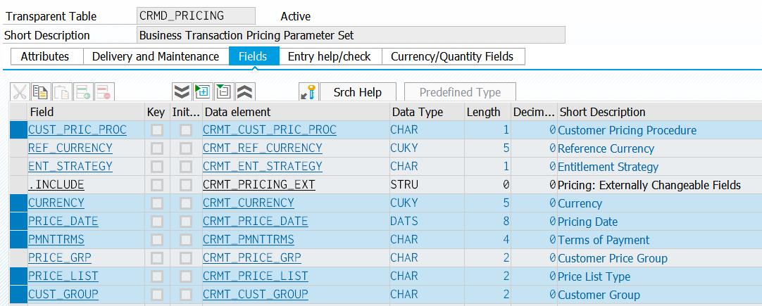Click the Cut (scissors) toolbar icon
Viewport: 762px width, 306px height.
[20, 92]
